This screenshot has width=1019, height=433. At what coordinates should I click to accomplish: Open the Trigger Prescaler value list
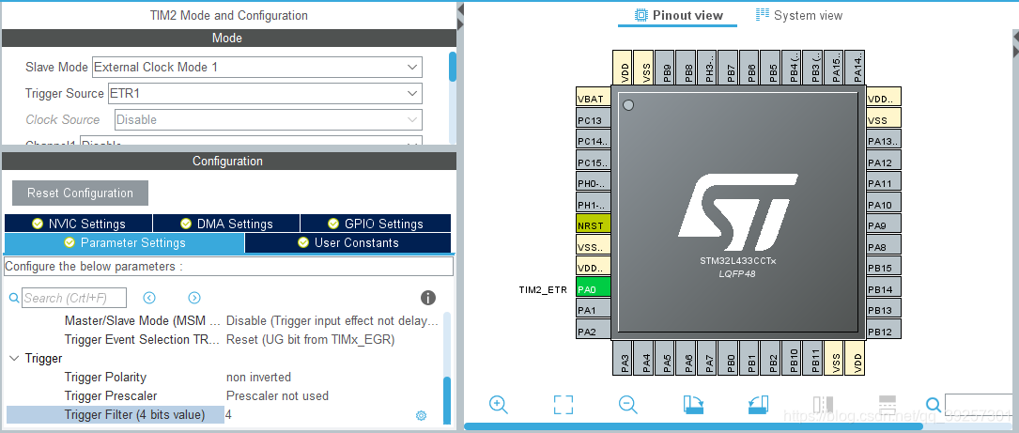click(x=277, y=396)
